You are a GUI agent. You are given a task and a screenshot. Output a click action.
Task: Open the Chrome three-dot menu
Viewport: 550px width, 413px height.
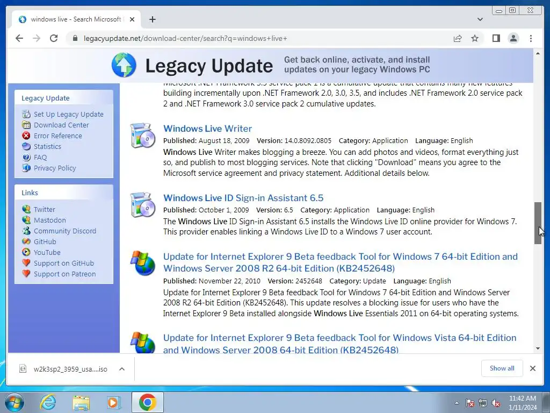click(531, 38)
